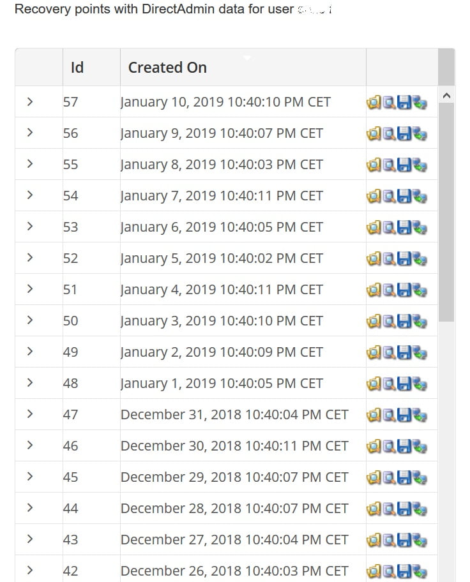
Task: Sort table by Id column header
Action: (77, 68)
